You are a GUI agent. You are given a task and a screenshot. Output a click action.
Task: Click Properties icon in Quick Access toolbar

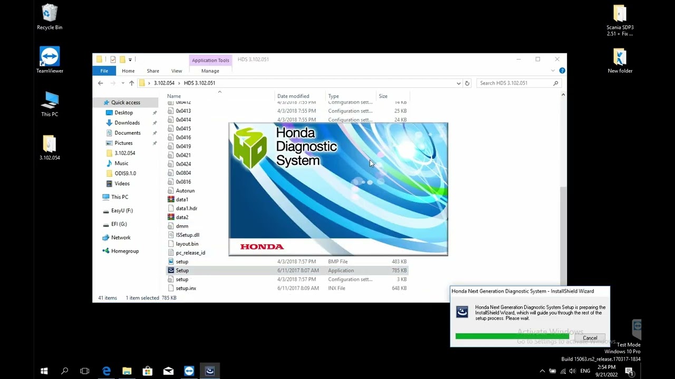tap(113, 59)
